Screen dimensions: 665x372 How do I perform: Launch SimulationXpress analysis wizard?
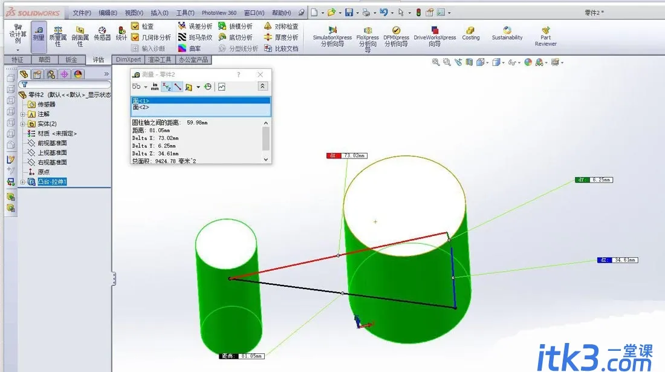click(x=332, y=36)
